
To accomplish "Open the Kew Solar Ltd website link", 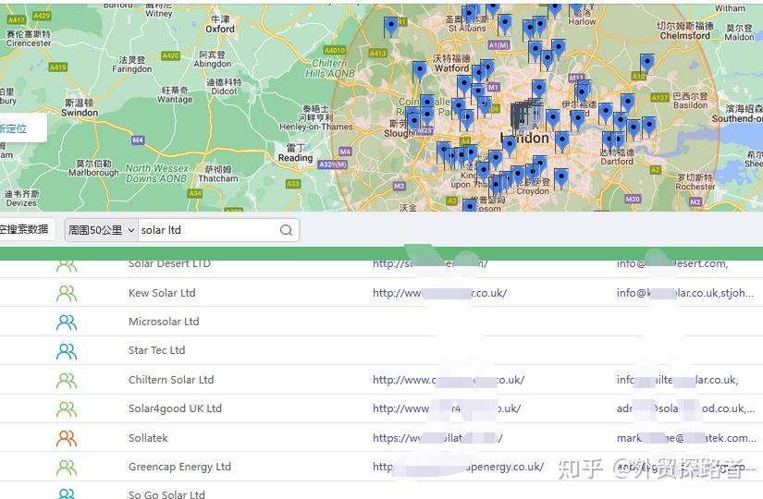I will click(x=440, y=293).
